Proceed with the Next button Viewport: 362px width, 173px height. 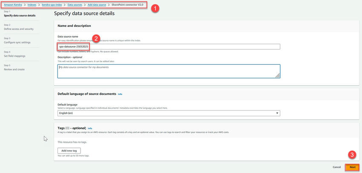[352, 167]
